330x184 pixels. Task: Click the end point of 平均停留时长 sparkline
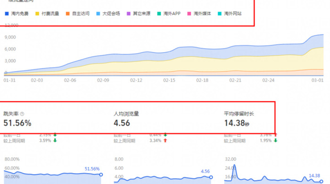[322, 181]
